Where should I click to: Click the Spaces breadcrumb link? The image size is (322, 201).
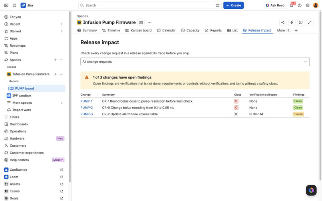pos(82,16)
